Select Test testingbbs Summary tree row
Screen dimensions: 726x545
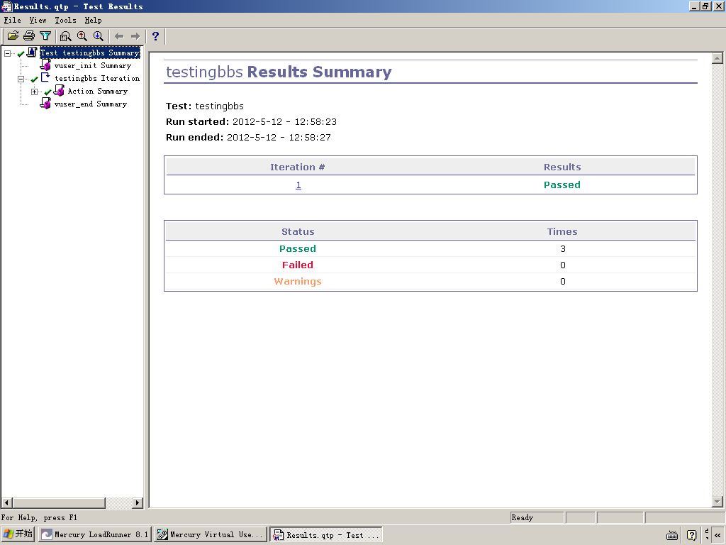pos(90,53)
